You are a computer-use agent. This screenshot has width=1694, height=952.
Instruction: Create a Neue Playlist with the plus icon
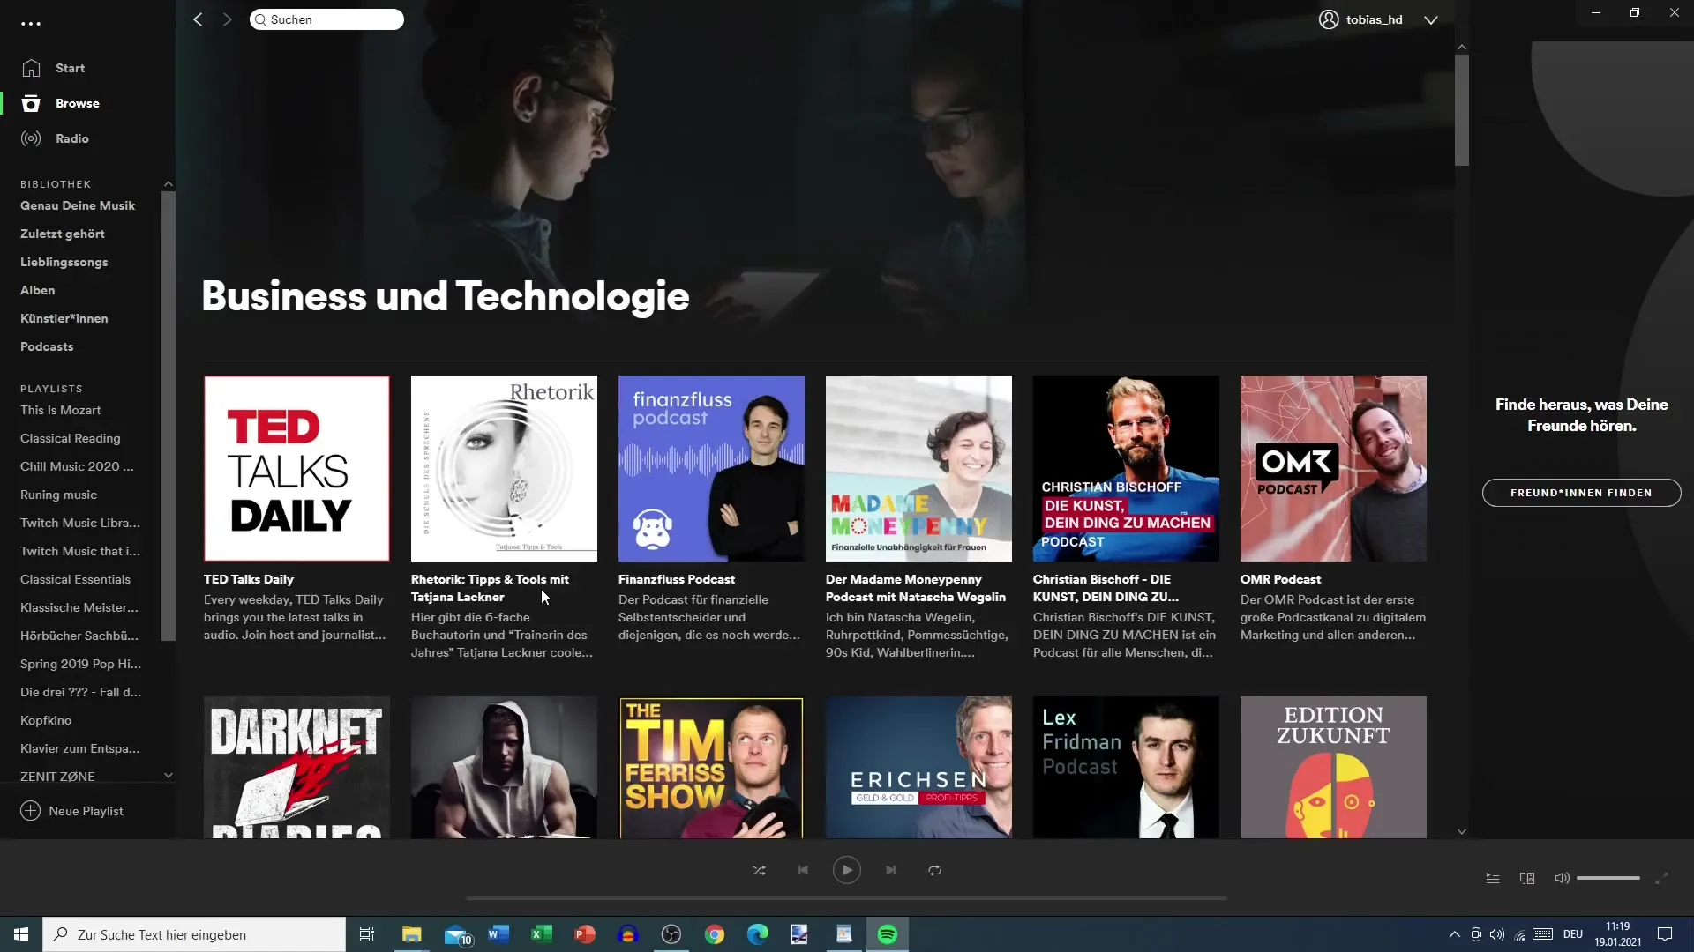(x=31, y=811)
